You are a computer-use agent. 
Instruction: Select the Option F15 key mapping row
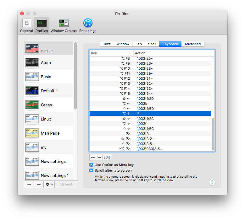tap(150, 94)
